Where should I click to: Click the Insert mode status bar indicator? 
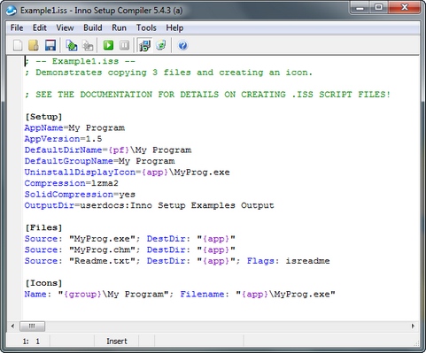[x=117, y=341]
